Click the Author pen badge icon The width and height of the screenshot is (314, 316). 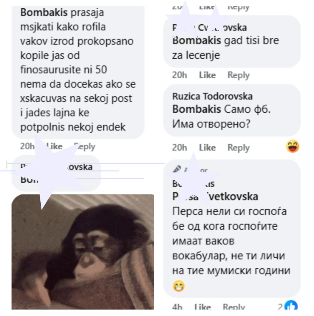[177, 169]
